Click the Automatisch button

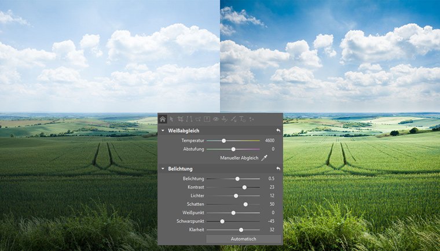click(244, 239)
